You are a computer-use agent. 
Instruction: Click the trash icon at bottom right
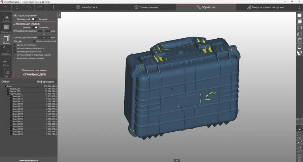pyautogui.click(x=299, y=160)
